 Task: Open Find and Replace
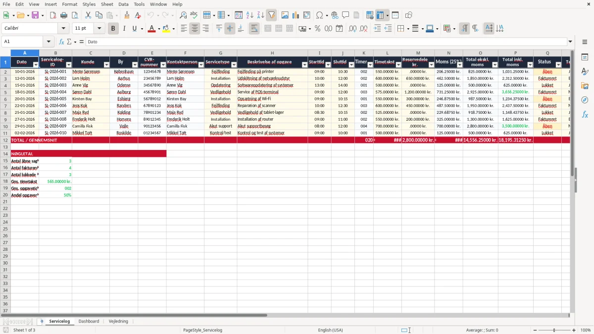[x=183, y=15]
